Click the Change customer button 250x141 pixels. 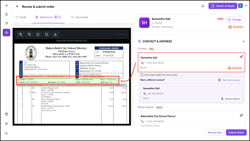tap(235, 20)
